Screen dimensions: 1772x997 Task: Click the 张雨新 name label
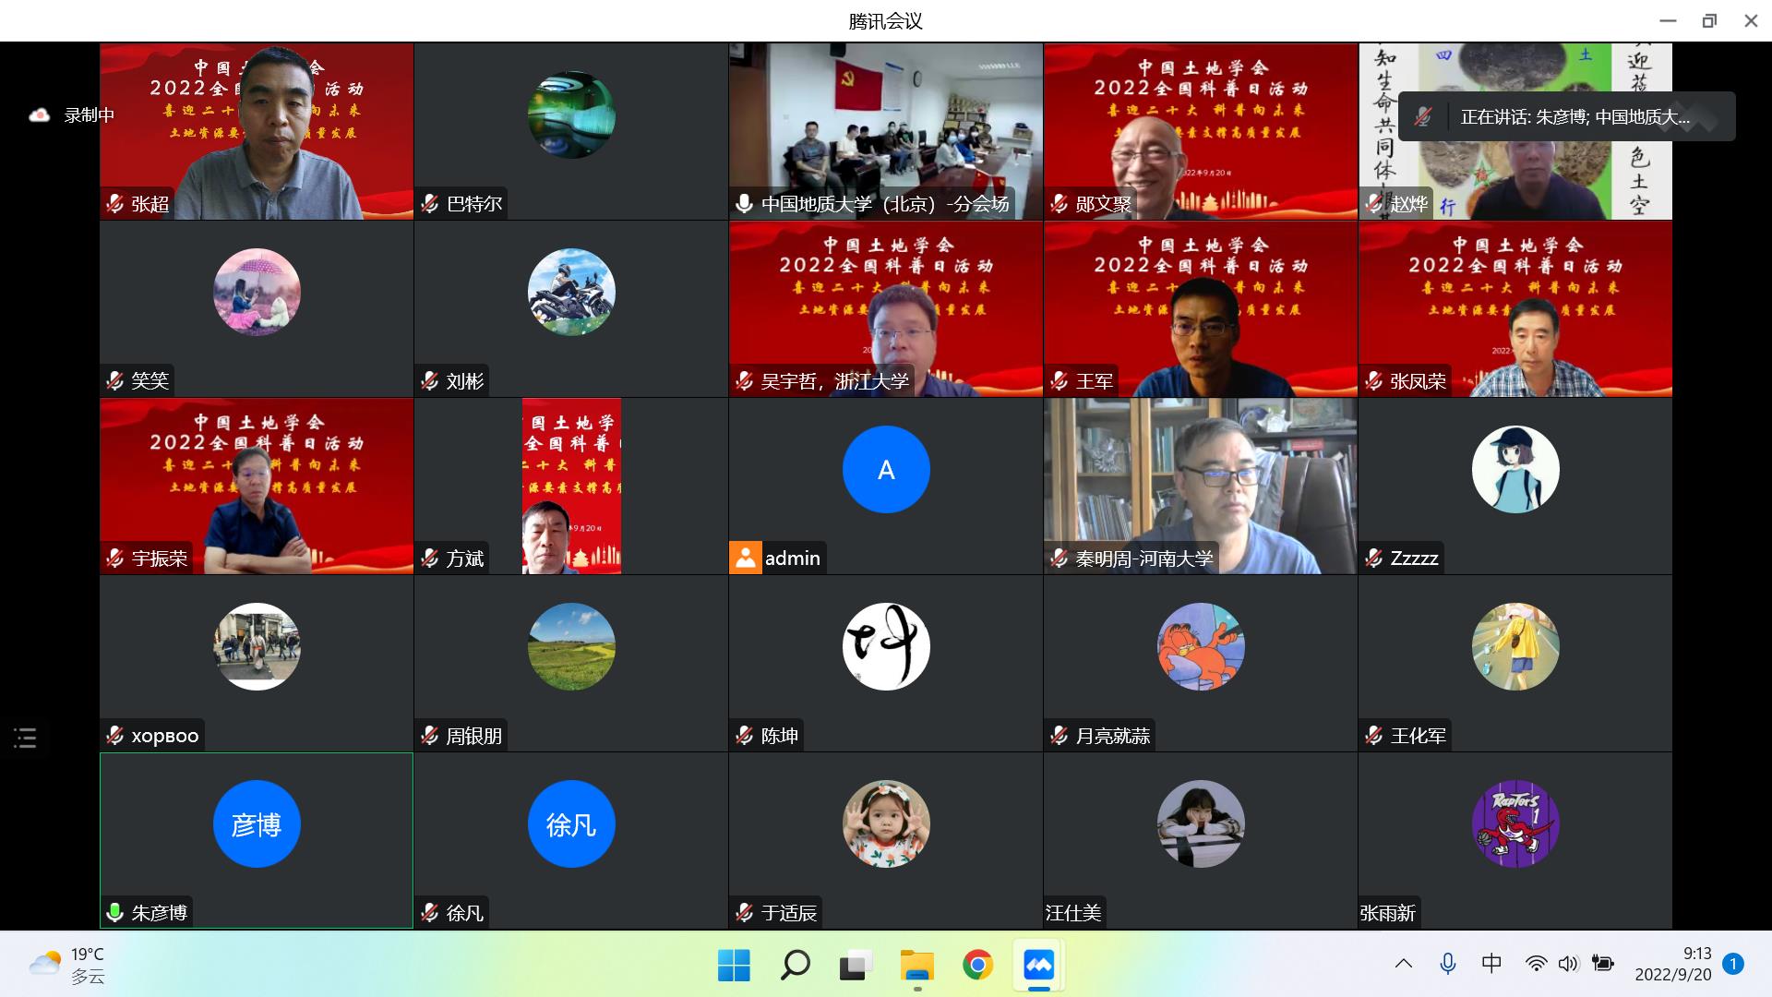click(1388, 913)
